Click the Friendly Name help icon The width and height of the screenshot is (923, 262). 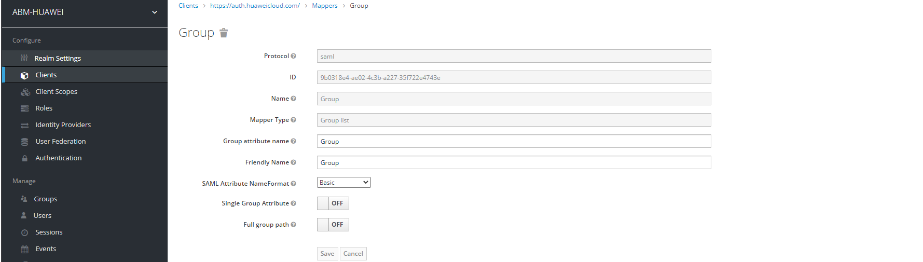pyautogui.click(x=294, y=162)
